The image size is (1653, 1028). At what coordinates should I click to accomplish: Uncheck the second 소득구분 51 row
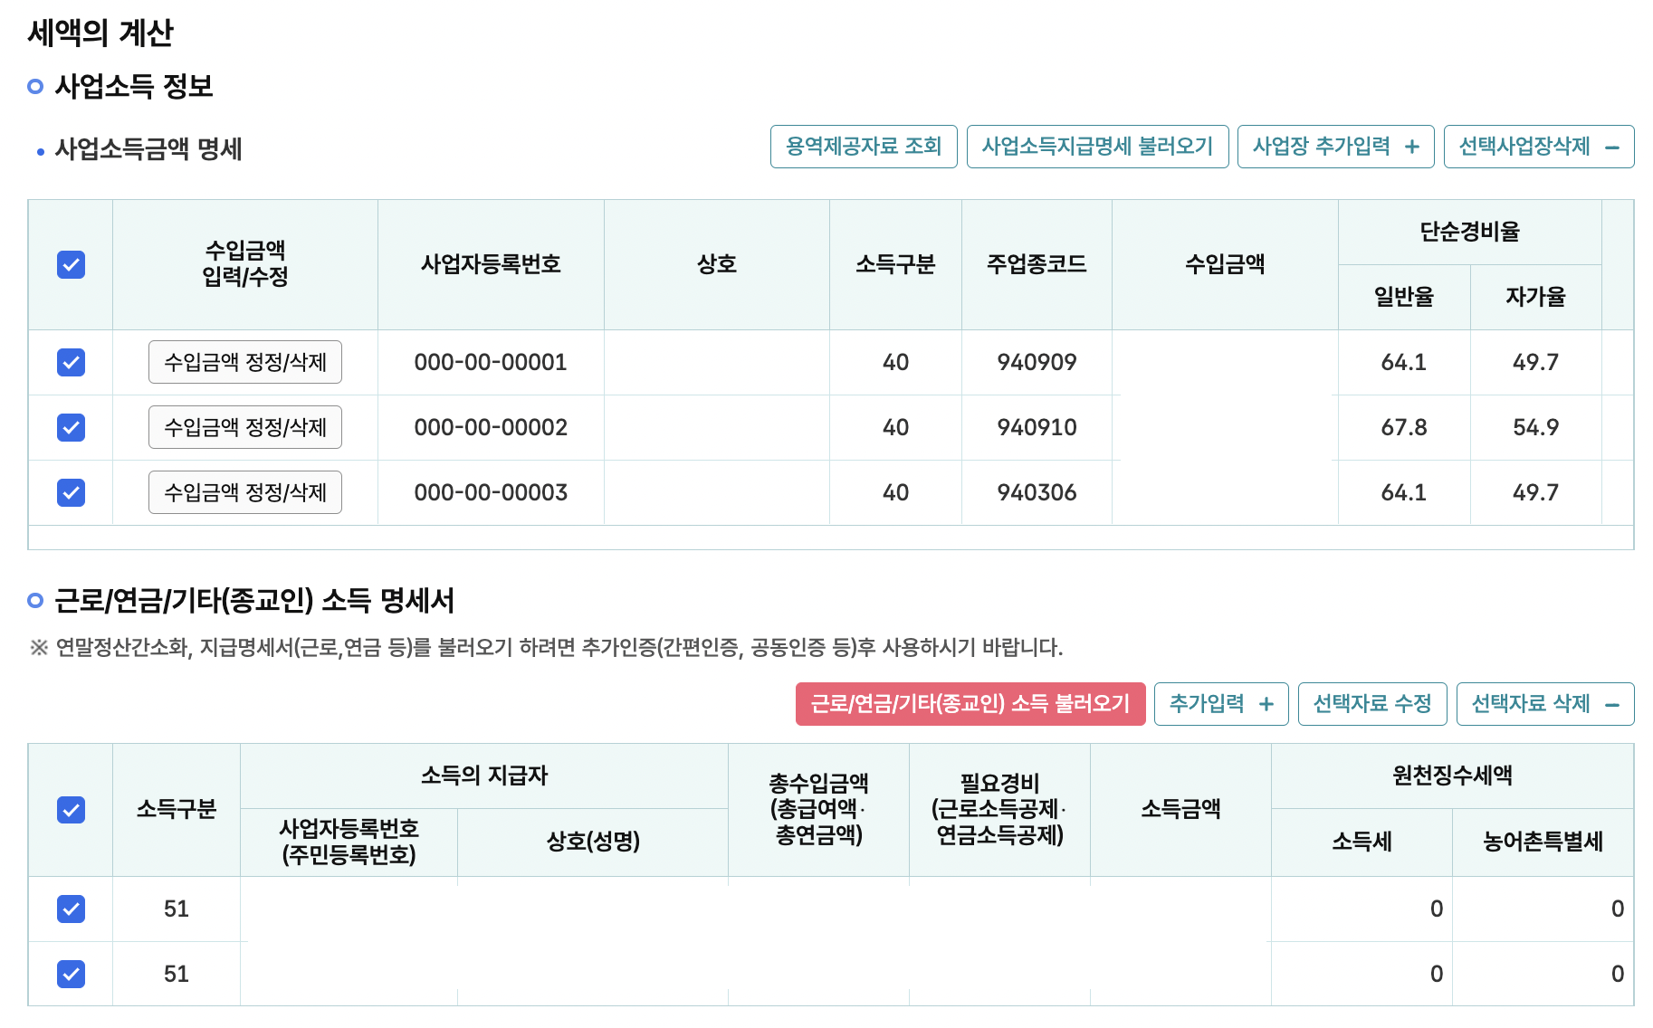(71, 974)
